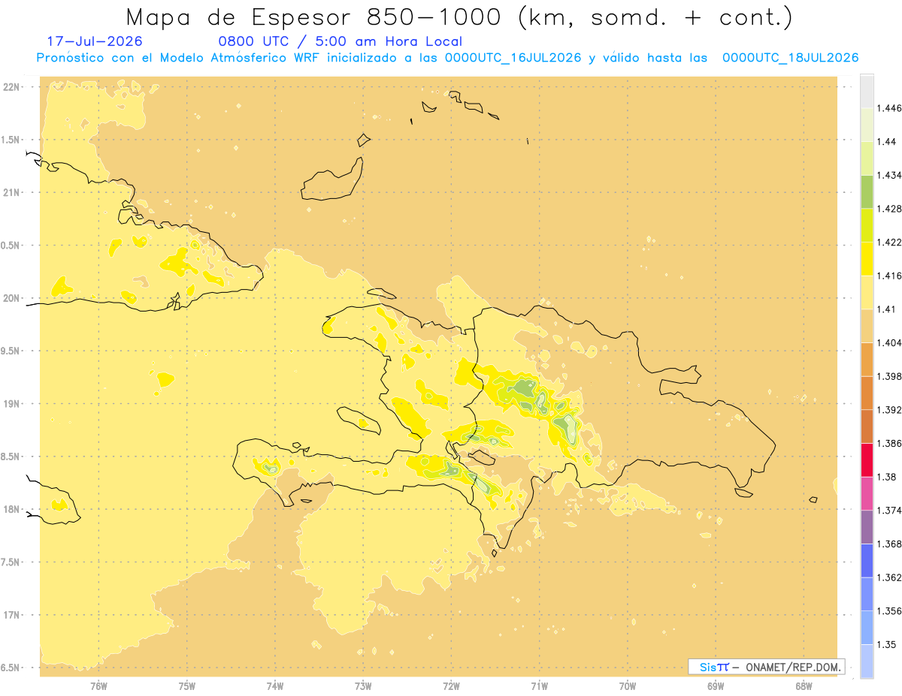Click the colorbar value '1.416'

890,276
